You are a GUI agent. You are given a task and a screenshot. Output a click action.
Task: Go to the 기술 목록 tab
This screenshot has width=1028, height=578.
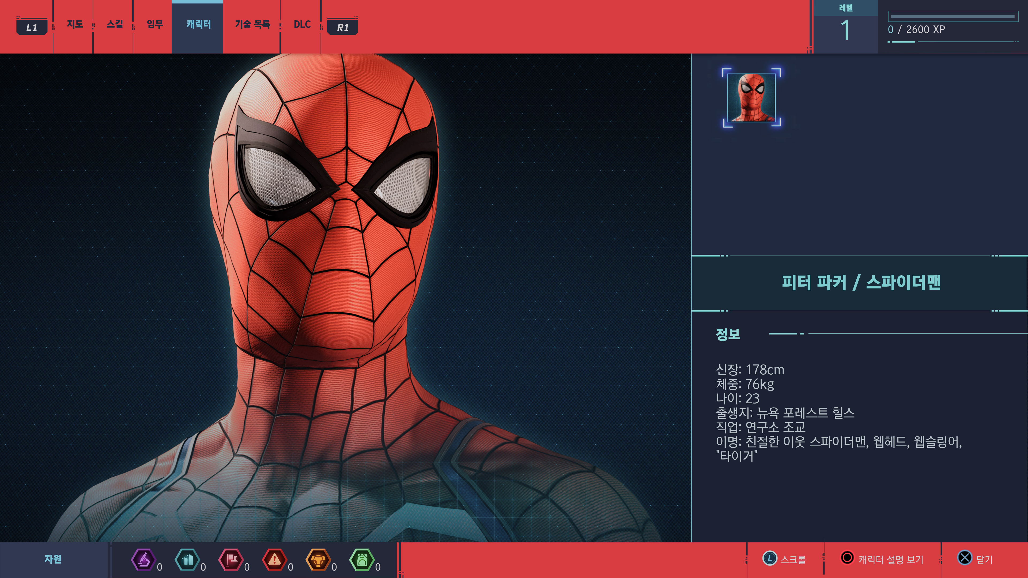(252, 24)
